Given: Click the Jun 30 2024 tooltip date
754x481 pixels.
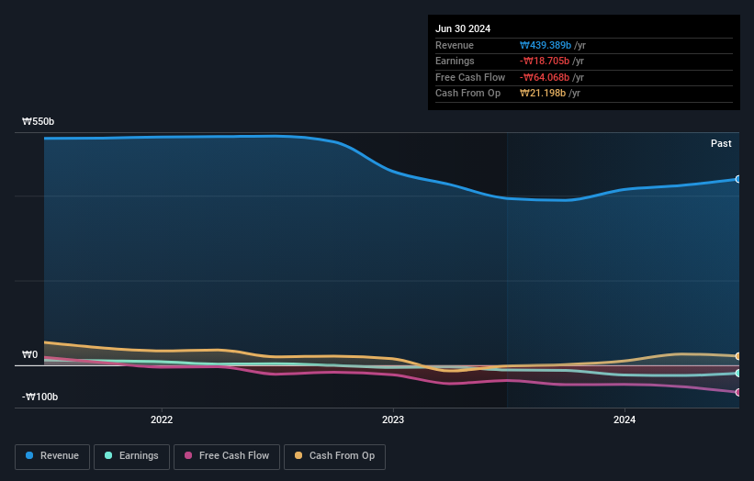Looking at the screenshot, I should click(x=463, y=28).
